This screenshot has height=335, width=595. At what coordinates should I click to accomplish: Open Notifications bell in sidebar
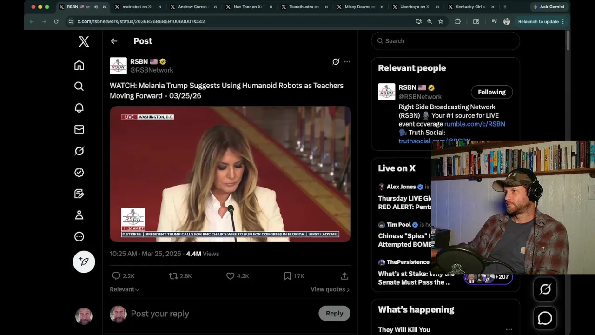pyautogui.click(x=79, y=108)
